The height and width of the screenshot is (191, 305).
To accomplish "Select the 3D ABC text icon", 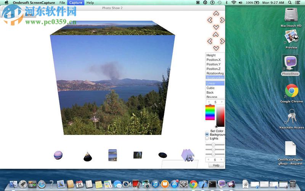I will (x=188, y=155).
